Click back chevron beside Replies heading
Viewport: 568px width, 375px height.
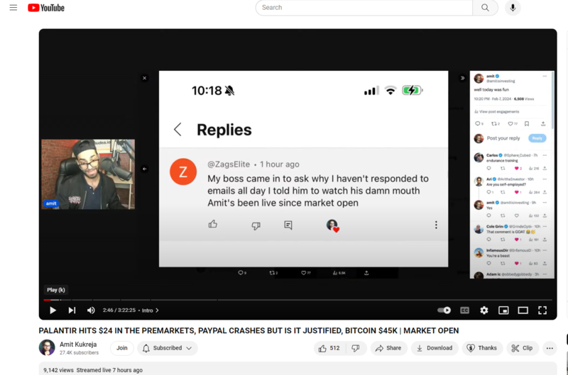pyautogui.click(x=177, y=130)
